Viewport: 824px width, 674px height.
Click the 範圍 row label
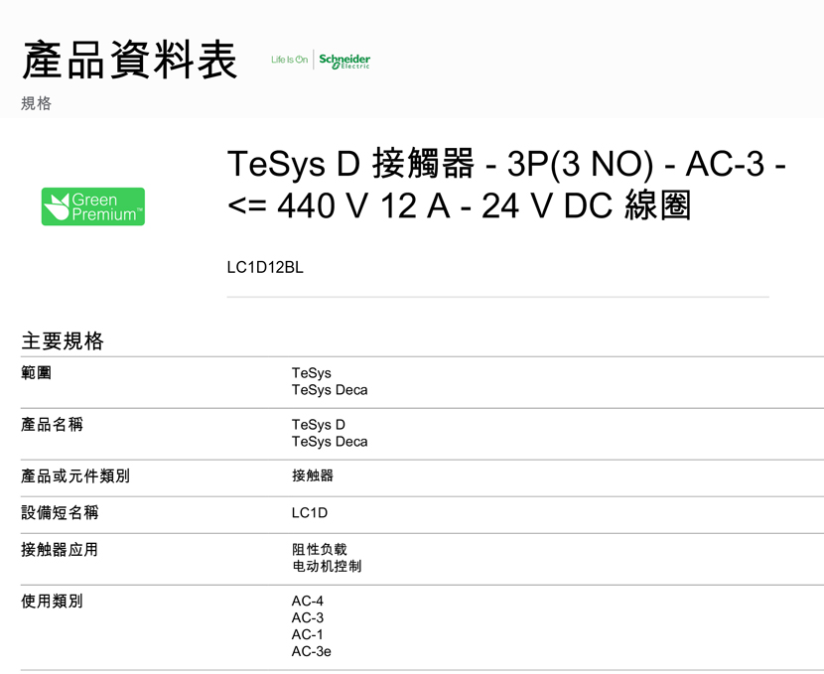click(x=37, y=372)
